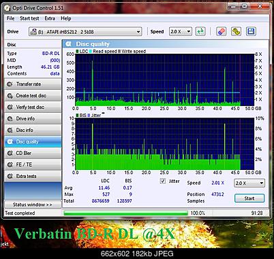The width and height of the screenshot is (274, 259).
Task: Click the Test completed status text
Action: (20, 213)
